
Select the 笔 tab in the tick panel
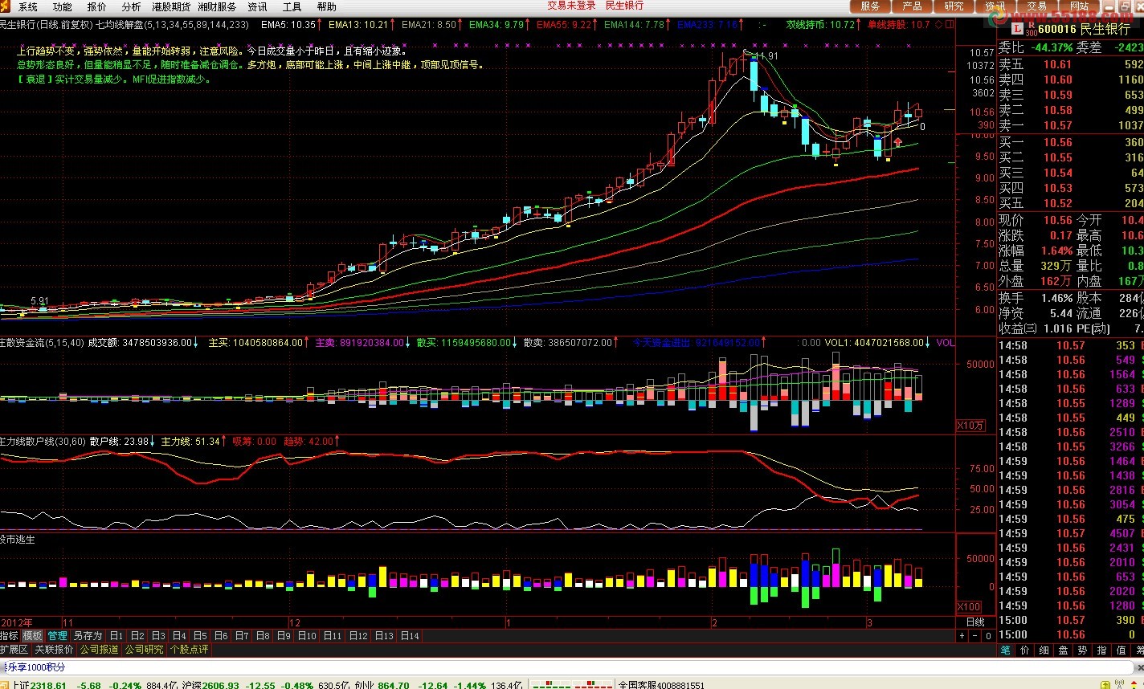pyautogui.click(x=1006, y=650)
